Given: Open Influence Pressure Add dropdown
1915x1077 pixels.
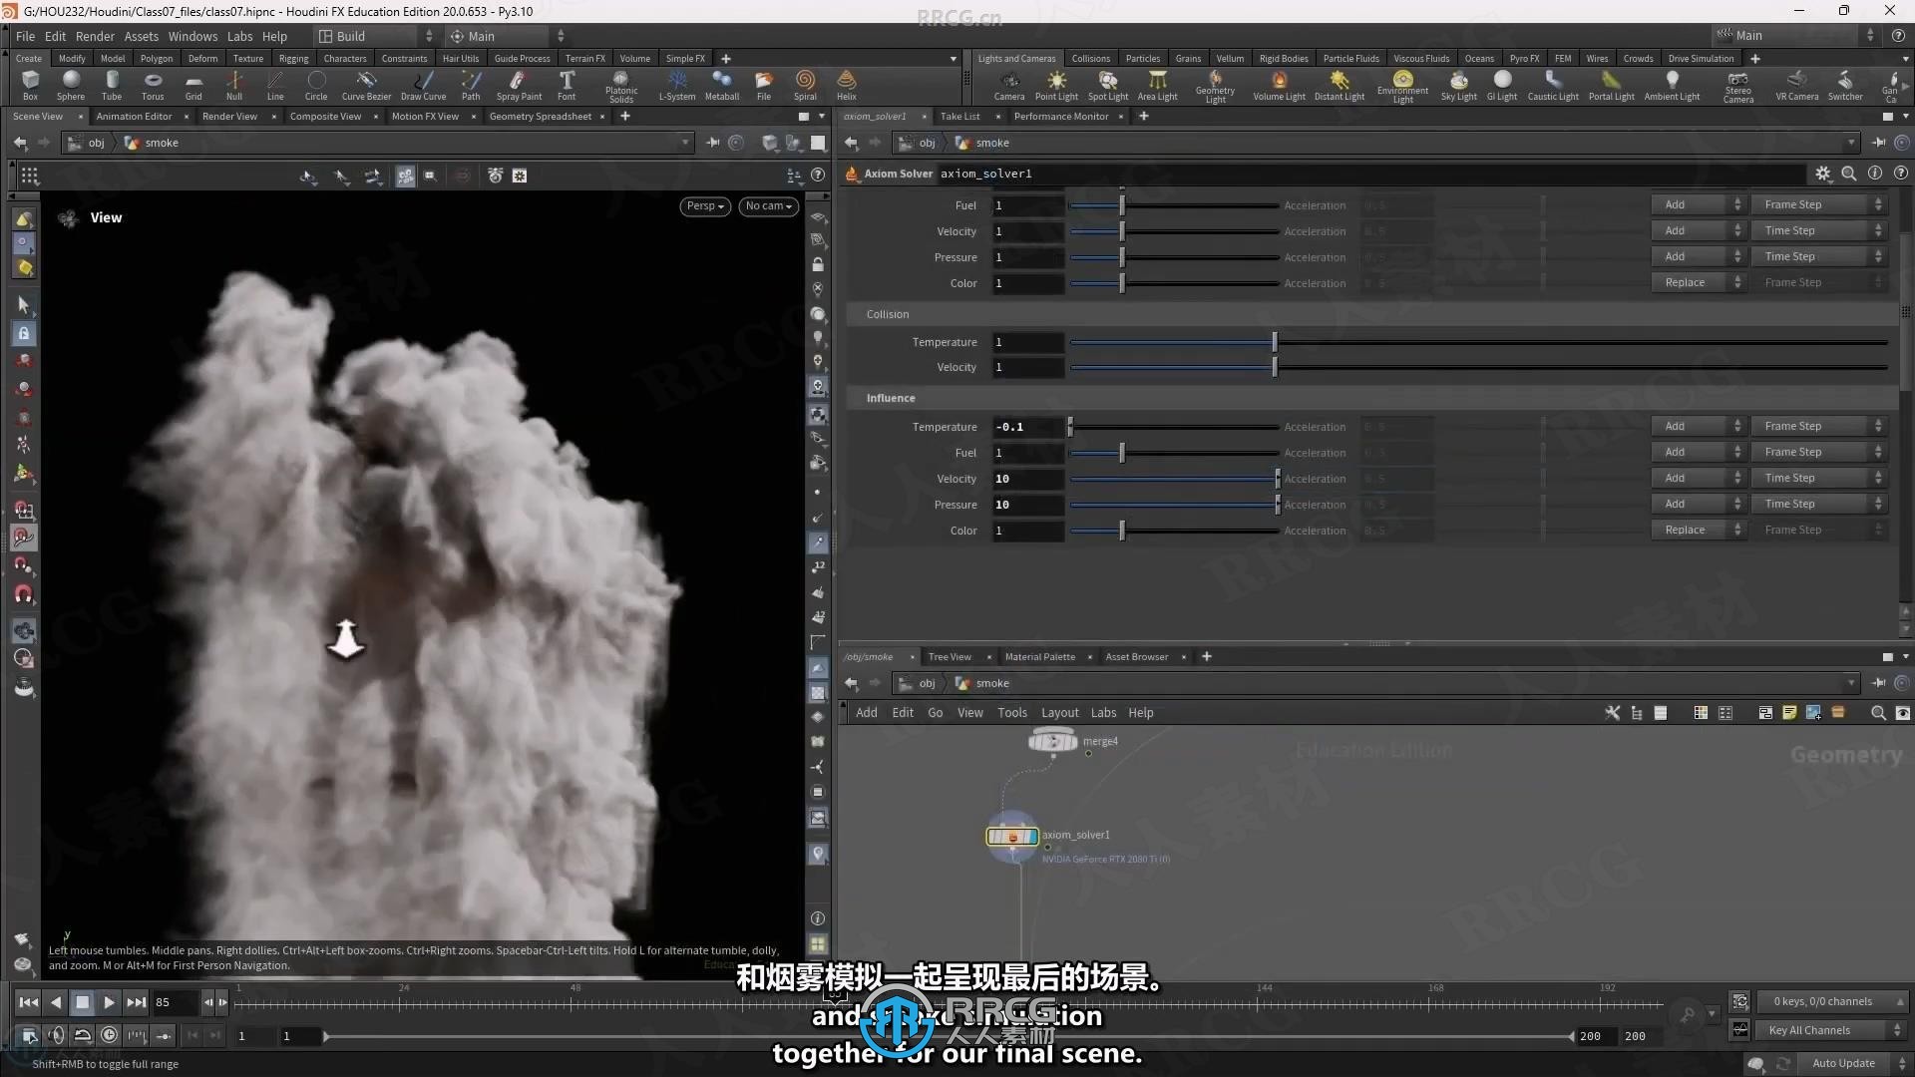Looking at the screenshot, I should [x=1698, y=505].
